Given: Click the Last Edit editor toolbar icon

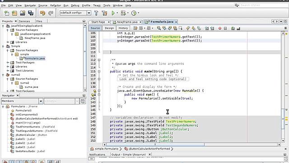Looking at the screenshot, I should coord(135,28).
